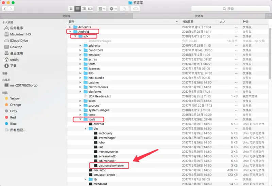Click the share toolbar button
Screen dimensions: 272x186
click(x=124, y=9)
